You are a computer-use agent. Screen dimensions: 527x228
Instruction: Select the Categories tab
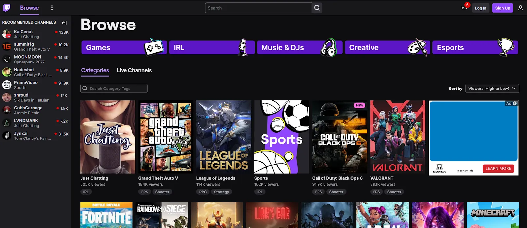tap(95, 70)
